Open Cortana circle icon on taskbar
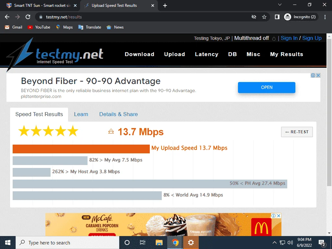332x249 pixels. pos(127,243)
